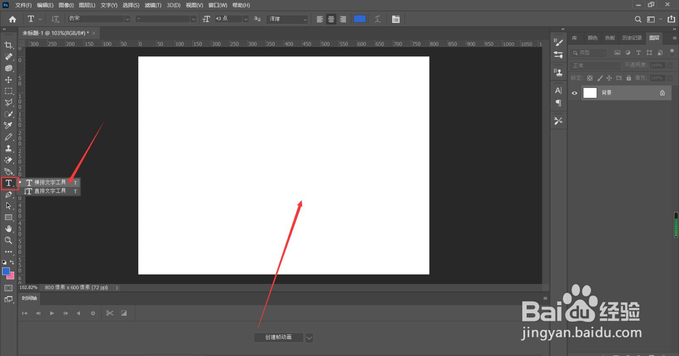This screenshot has width=679, height=356.
Task: Open the 浑厚 anti-aliasing dropdown
Action: tap(287, 19)
